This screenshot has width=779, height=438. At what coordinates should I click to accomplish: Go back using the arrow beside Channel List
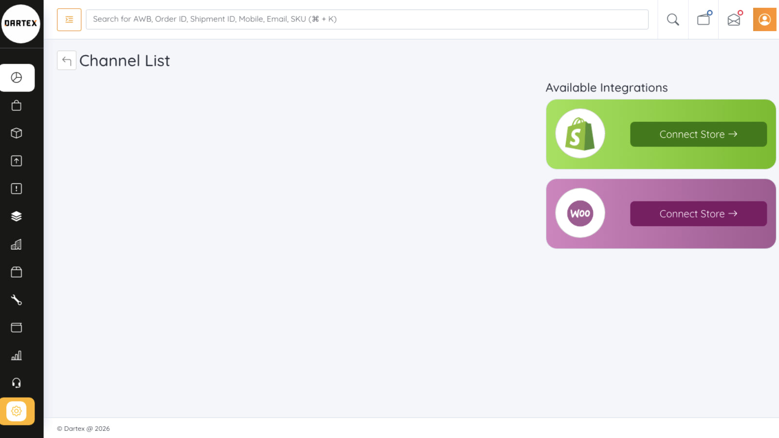(67, 60)
